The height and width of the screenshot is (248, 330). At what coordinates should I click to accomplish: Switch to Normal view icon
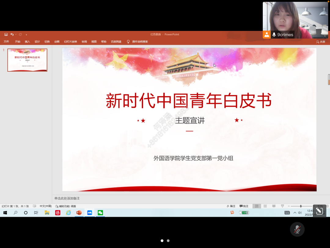(x=257, y=206)
